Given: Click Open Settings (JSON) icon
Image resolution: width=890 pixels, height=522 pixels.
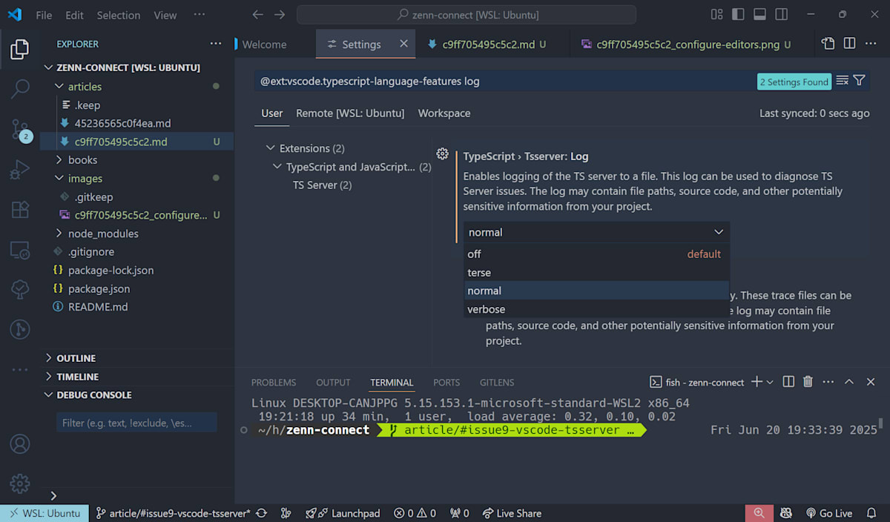Looking at the screenshot, I should click(828, 44).
